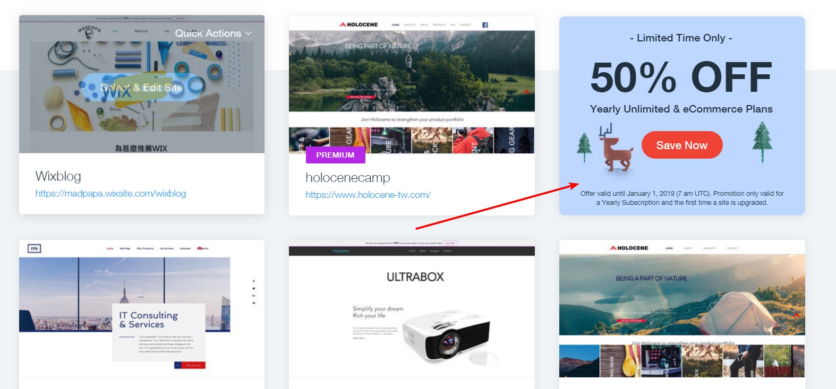Visit madpapa.wixsite.com/wixblog link
Viewport: 836px width, 389px height.
tap(110, 194)
